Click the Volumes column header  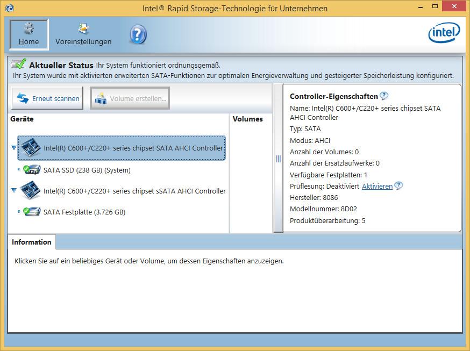(x=247, y=119)
